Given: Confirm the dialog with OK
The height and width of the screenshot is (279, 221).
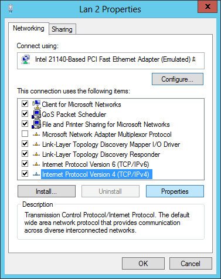Looking at the screenshot, I should [143, 264].
